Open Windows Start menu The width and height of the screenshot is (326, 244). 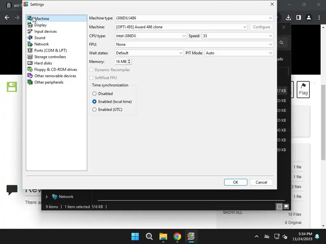tap(135, 236)
